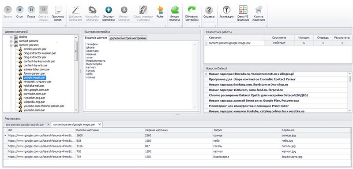Launch the Picker tool
Image resolution: width=353 pixels, height=169 pixels.
pos(160,10)
